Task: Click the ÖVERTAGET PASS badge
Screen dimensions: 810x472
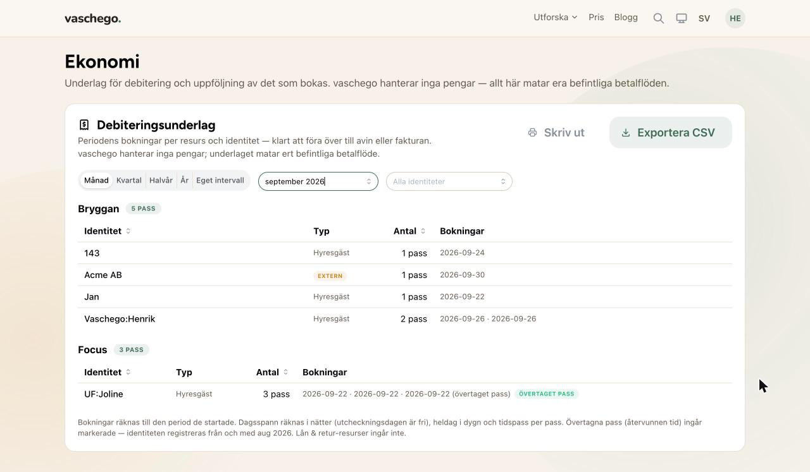Action: pyautogui.click(x=547, y=394)
